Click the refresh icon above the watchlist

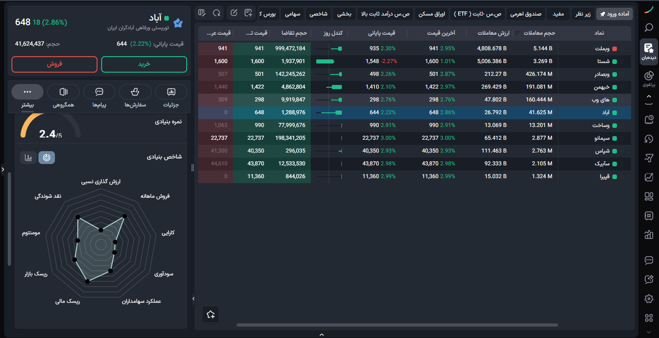[216, 12]
